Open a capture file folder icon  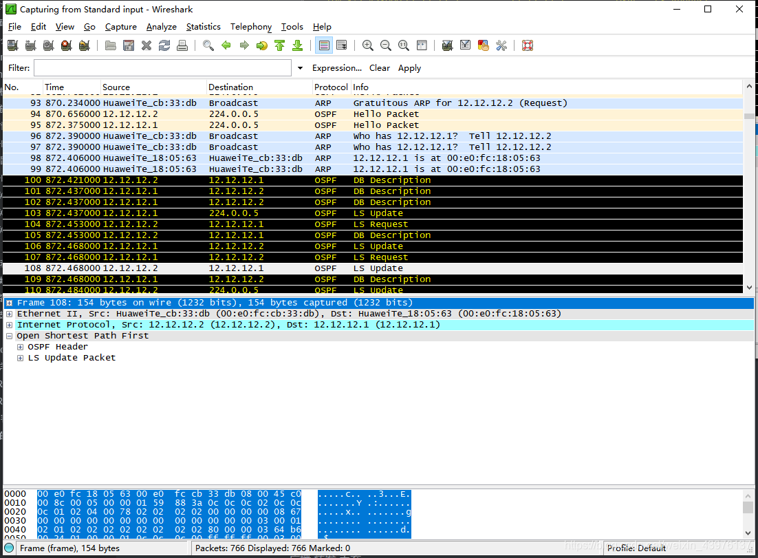[x=111, y=45]
